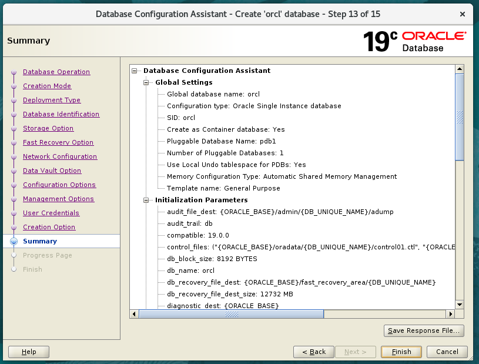
Task: Open Management Options step
Action: coord(58,199)
